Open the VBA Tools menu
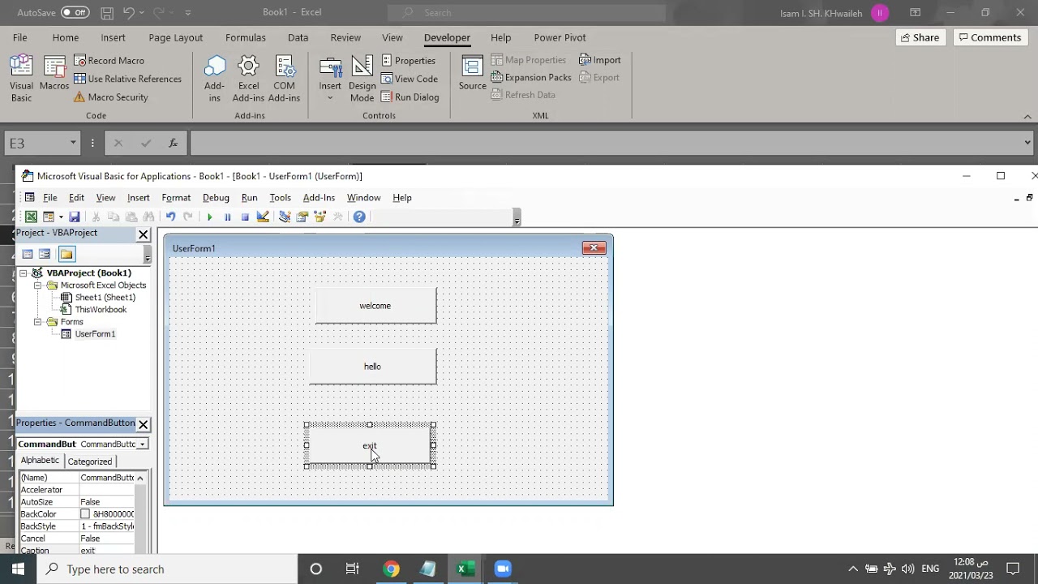 (x=280, y=198)
